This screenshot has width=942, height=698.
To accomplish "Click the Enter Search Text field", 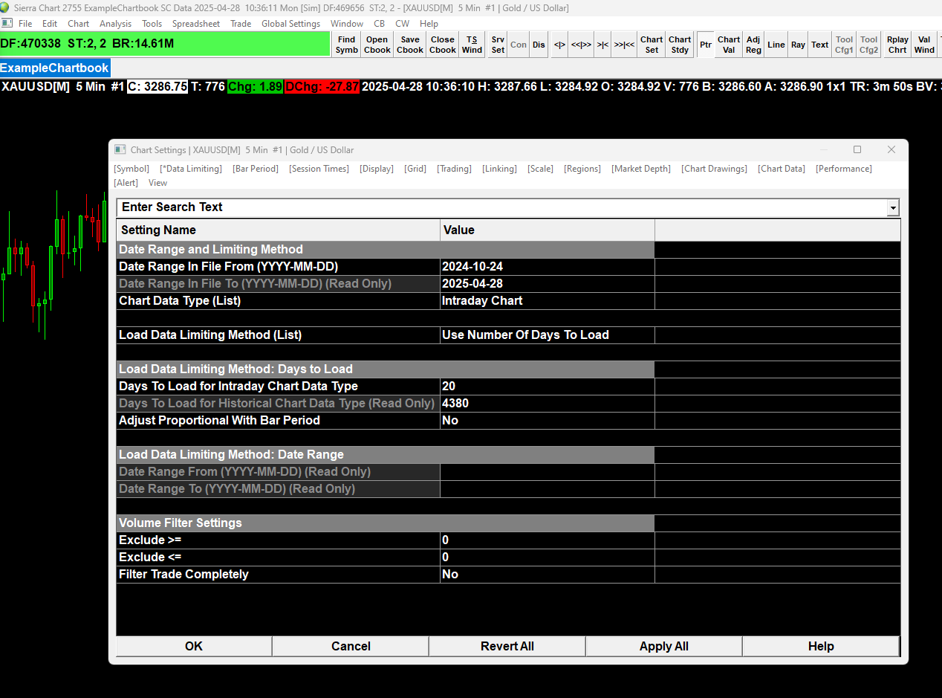I will tap(501, 207).
